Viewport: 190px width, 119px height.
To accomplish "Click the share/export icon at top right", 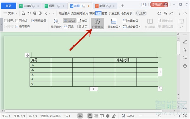I will tap(171, 13).
